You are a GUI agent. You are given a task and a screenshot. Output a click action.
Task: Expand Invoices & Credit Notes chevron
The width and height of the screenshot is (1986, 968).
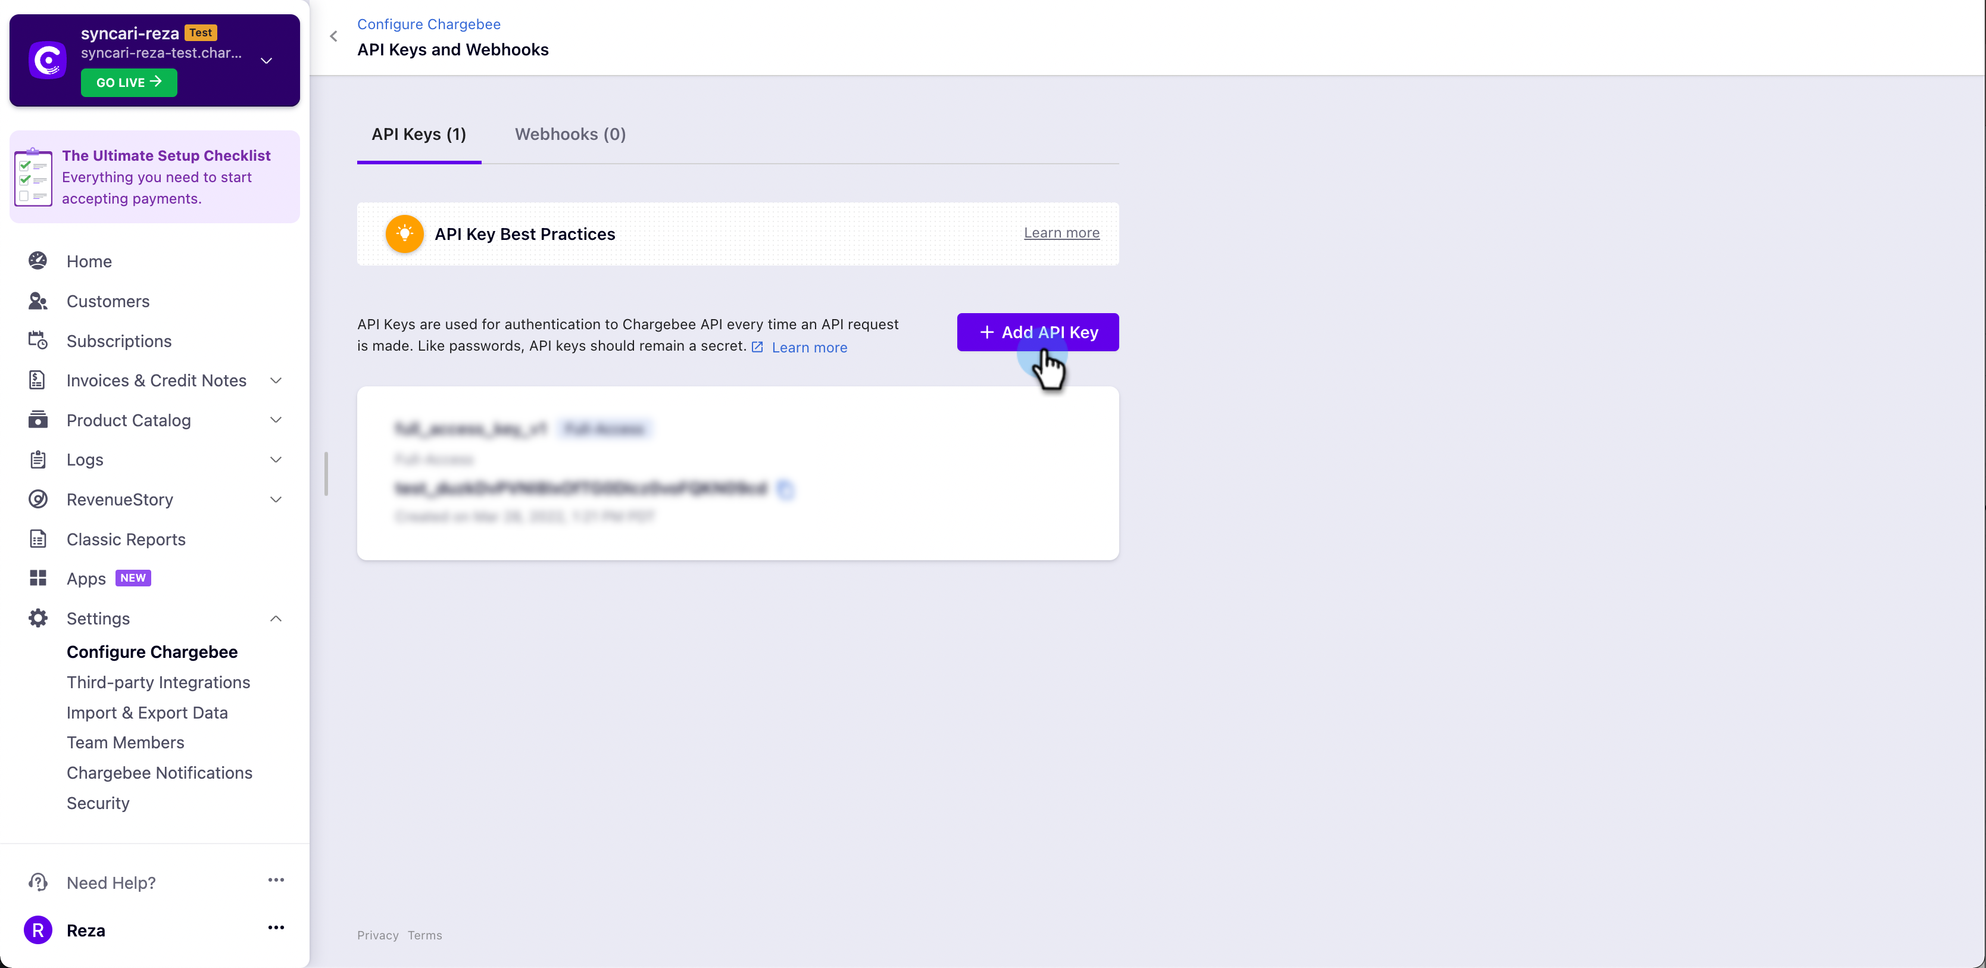(276, 381)
